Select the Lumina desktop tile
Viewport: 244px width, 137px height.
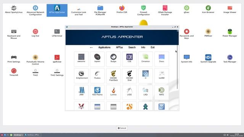point(113,92)
